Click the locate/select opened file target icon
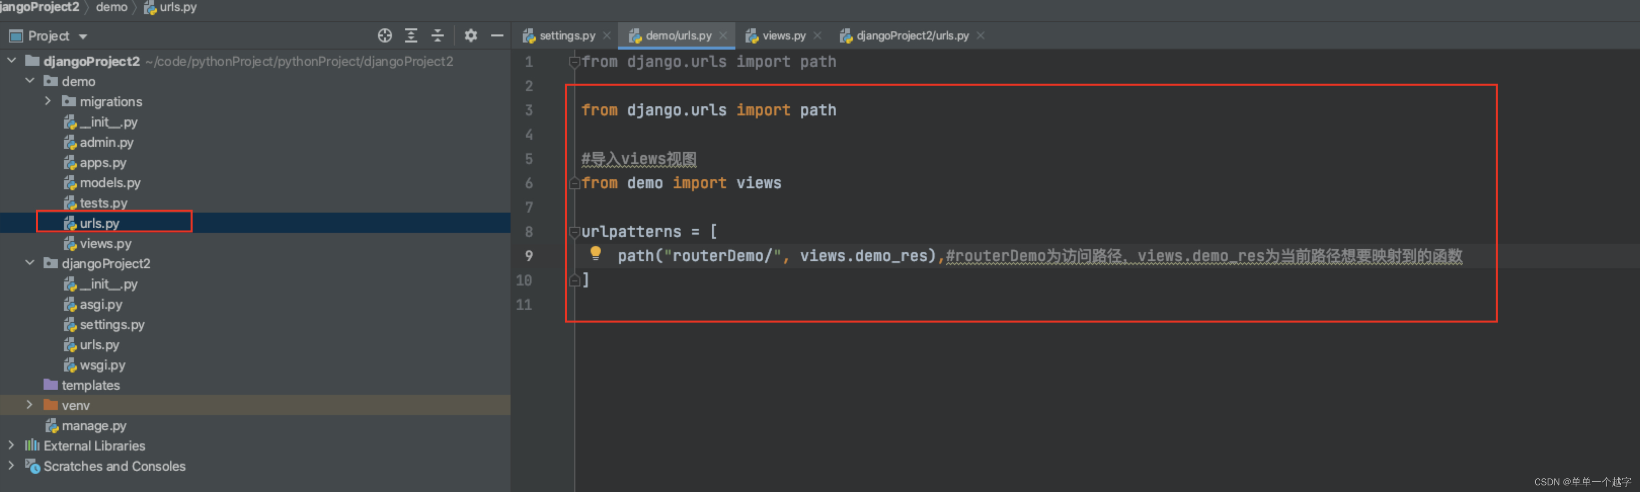 [x=384, y=35]
